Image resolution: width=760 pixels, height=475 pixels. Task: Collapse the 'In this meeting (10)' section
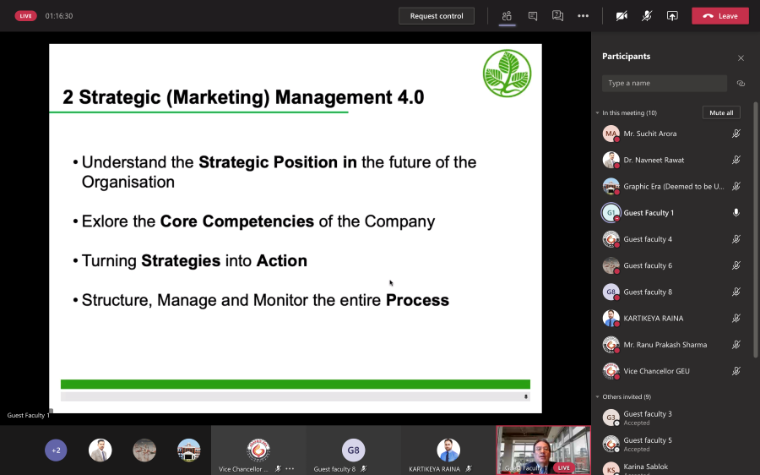click(x=597, y=112)
